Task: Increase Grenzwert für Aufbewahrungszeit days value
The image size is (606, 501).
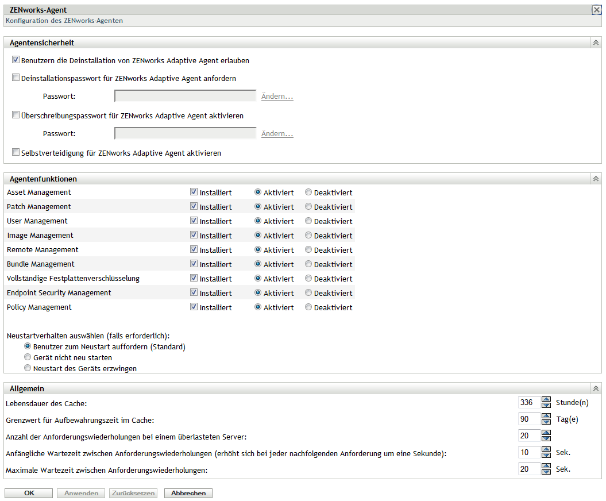Action: [x=546, y=416]
